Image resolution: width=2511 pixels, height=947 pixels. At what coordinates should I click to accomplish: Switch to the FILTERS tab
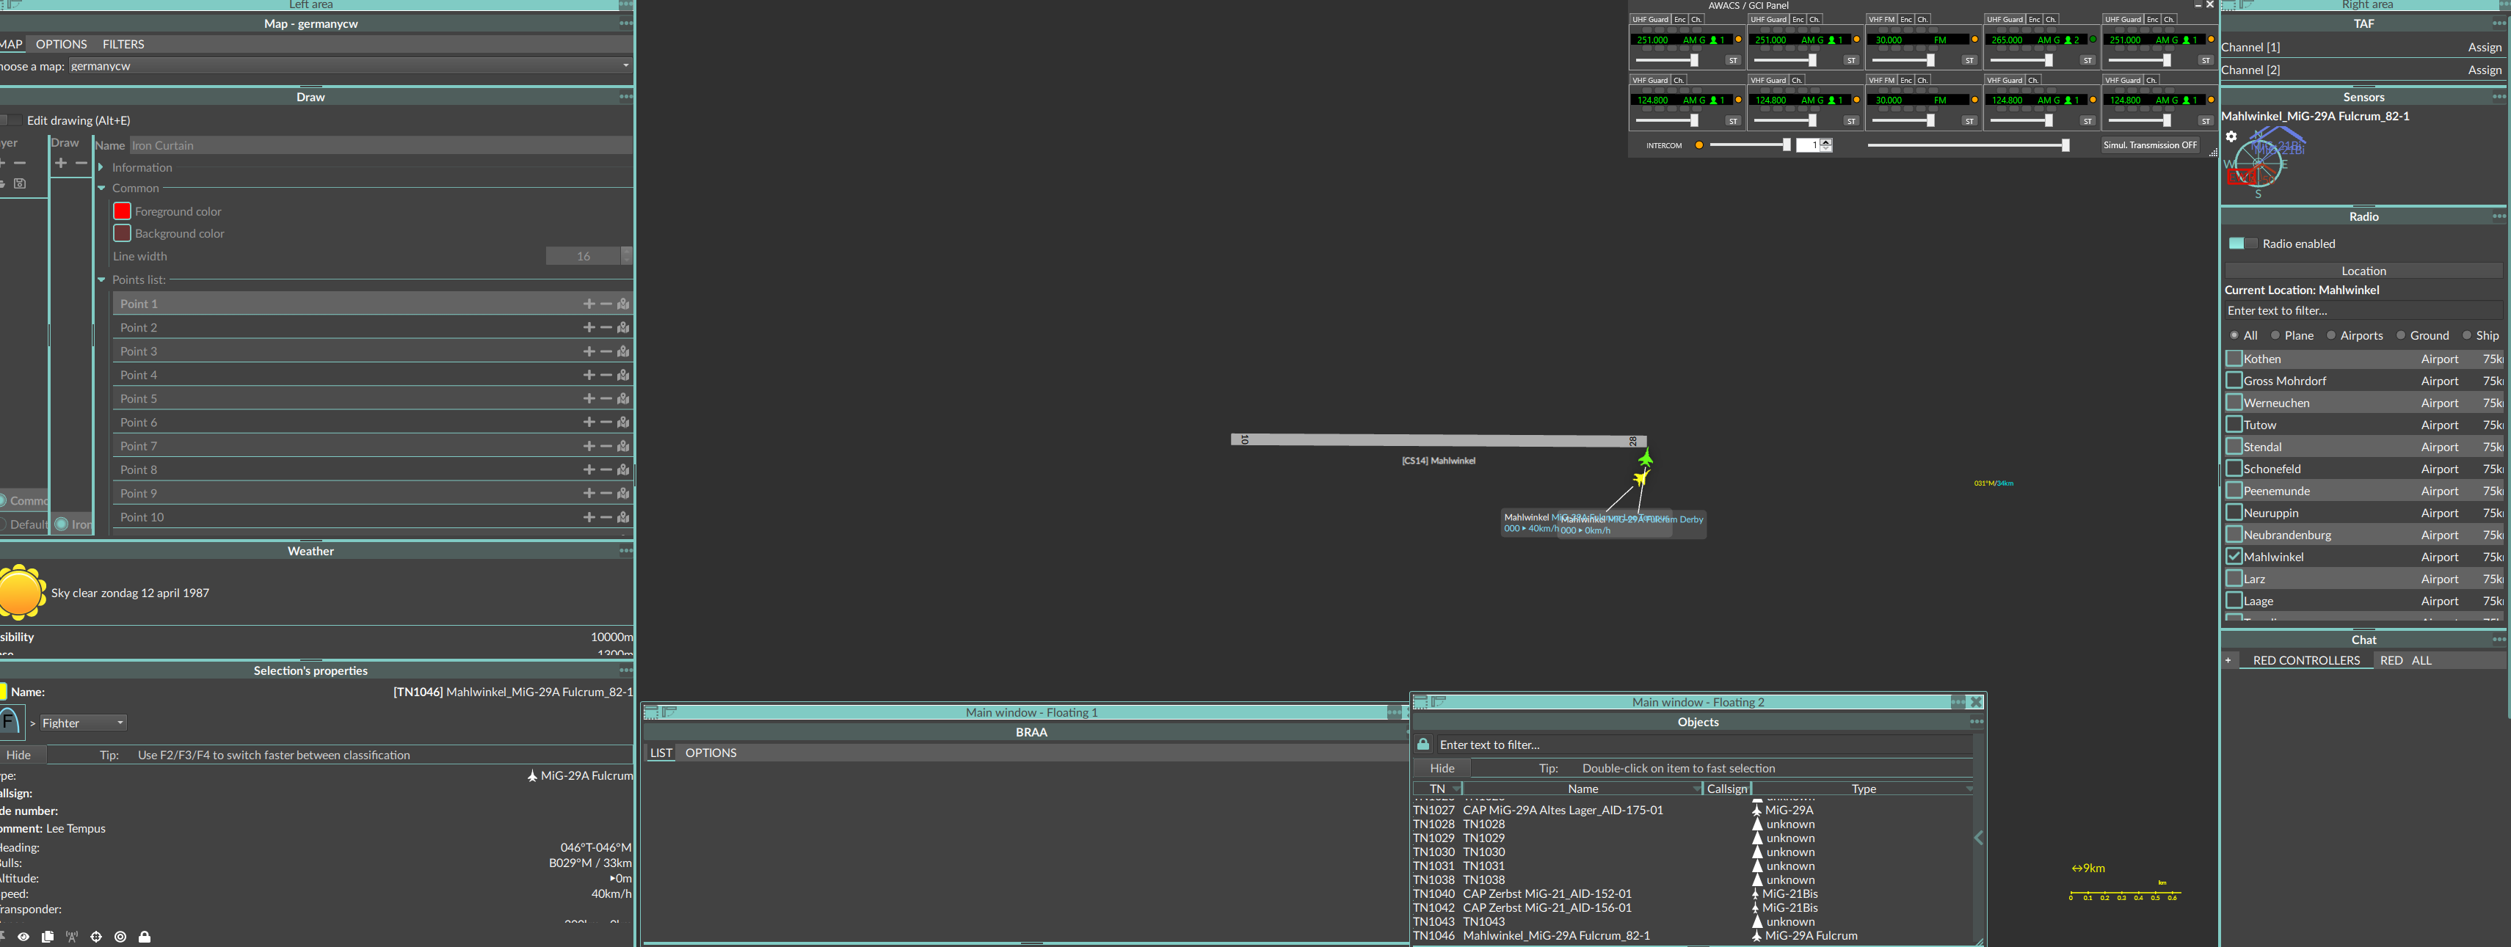[x=123, y=44]
